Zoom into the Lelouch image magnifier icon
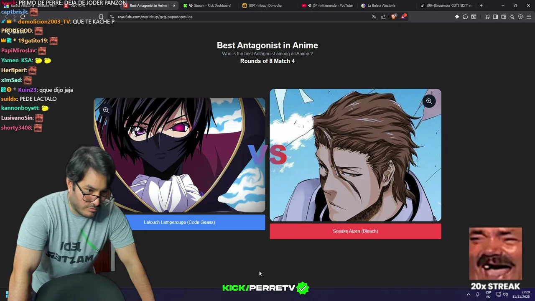The width and height of the screenshot is (535, 301). pyautogui.click(x=106, y=110)
